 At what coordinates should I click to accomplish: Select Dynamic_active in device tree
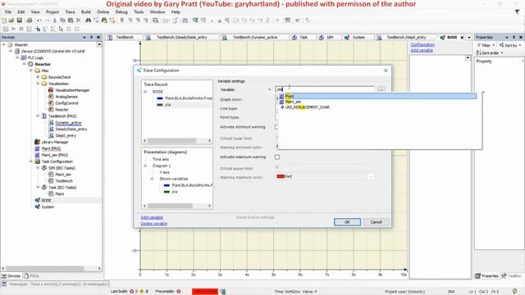[x=68, y=123]
